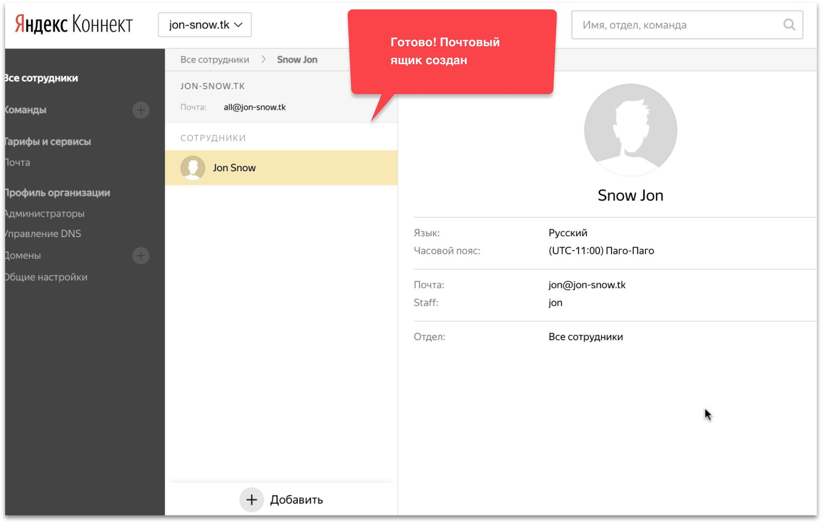The width and height of the screenshot is (822, 523).
Task: Click the Яндекс Коннект logo
Action: (x=74, y=24)
